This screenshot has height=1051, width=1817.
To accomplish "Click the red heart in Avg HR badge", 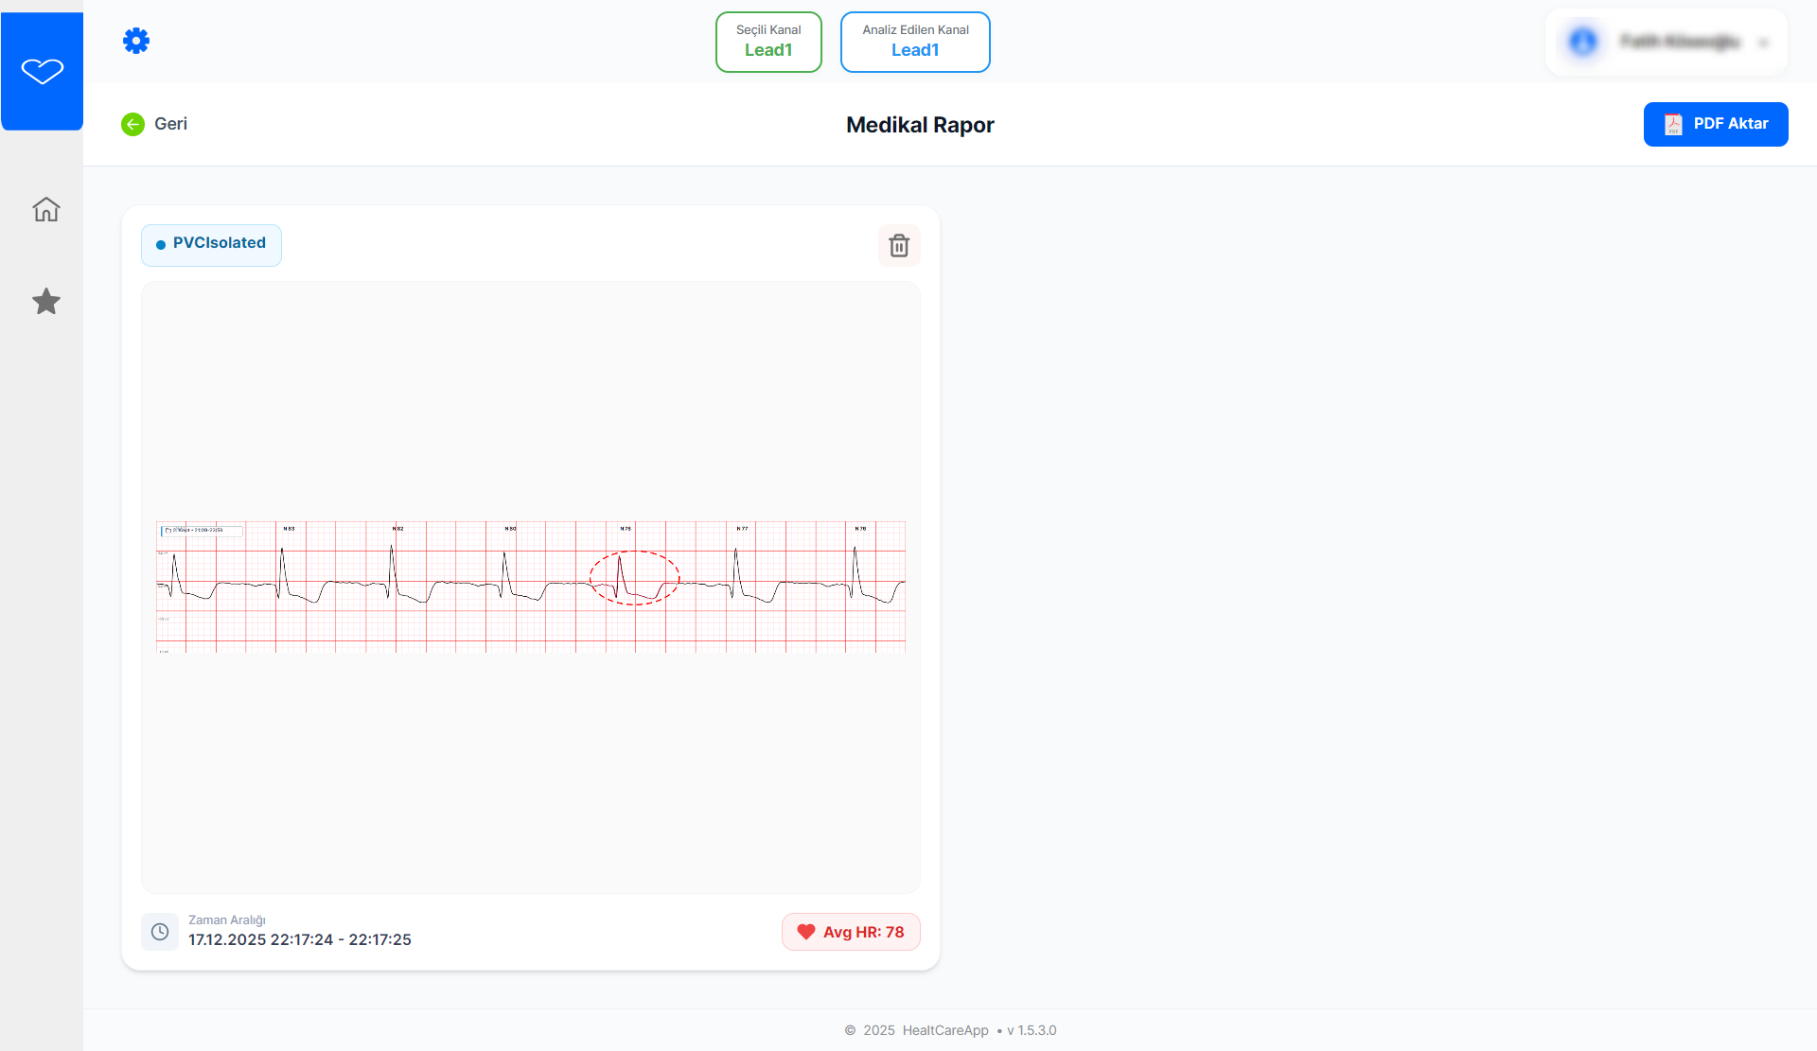I will [806, 932].
